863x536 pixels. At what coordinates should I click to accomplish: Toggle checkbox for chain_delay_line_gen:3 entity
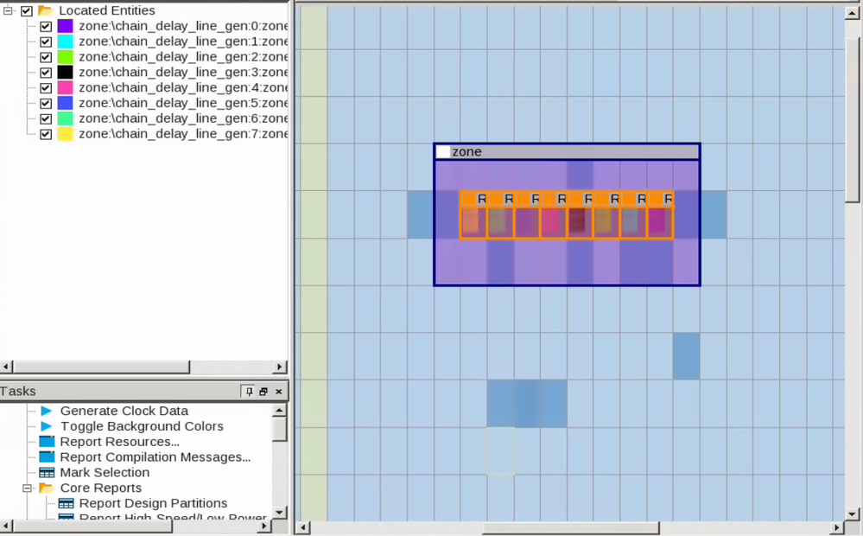click(47, 72)
